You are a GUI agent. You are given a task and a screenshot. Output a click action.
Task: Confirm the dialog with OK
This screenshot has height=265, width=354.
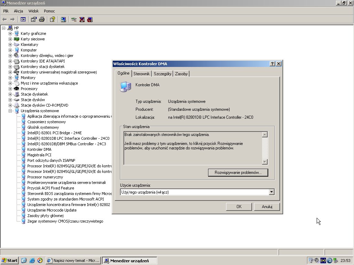click(239, 207)
